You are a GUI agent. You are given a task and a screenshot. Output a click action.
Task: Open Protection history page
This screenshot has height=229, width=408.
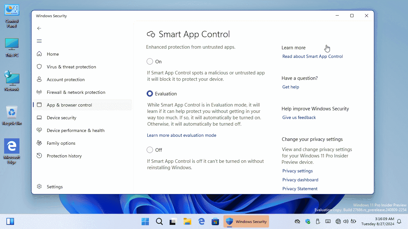tap(82, 156)
